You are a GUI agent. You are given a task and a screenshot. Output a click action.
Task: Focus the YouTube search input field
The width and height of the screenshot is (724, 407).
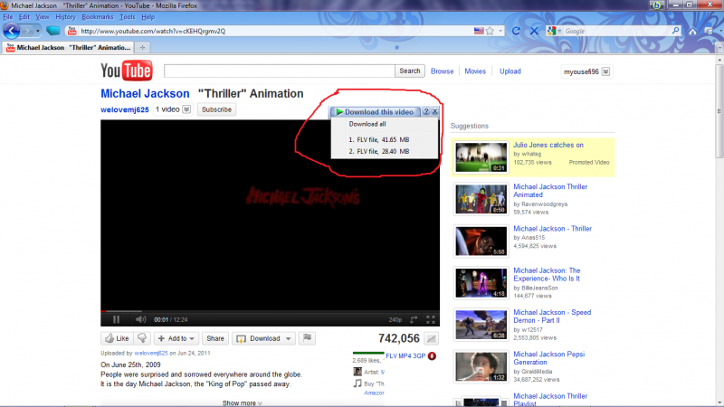280,71
